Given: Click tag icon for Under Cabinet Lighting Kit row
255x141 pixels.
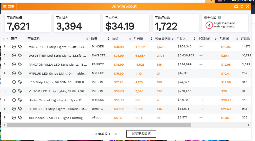Looking at the screenshot, I should tap(20, 100).
